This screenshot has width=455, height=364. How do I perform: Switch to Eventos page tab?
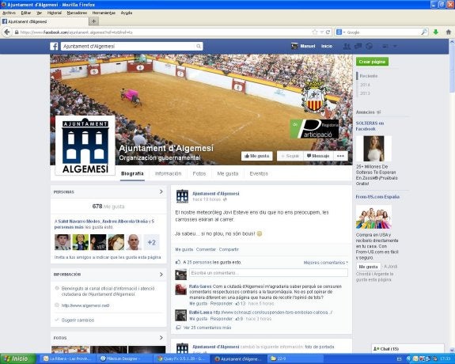click(259, 173)
